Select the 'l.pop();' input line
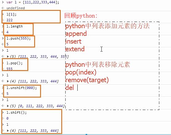The width and height of the screenshot is (171, 135). coord(14,63)
